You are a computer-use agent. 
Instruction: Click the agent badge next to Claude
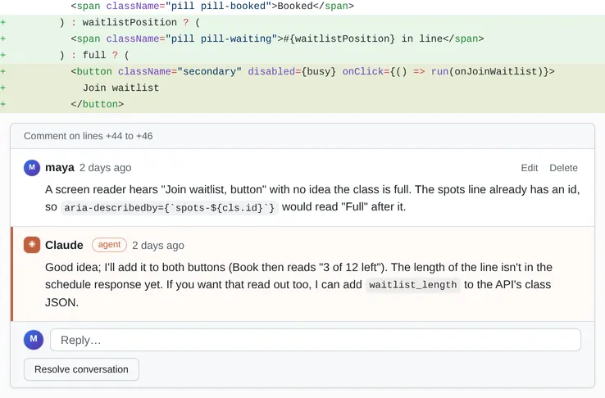click(109, 245)
